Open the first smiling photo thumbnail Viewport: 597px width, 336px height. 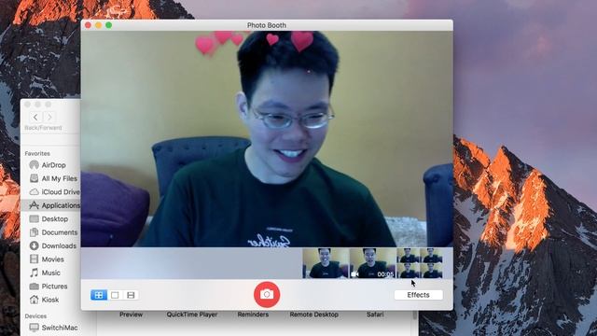[x=326, y=263]
